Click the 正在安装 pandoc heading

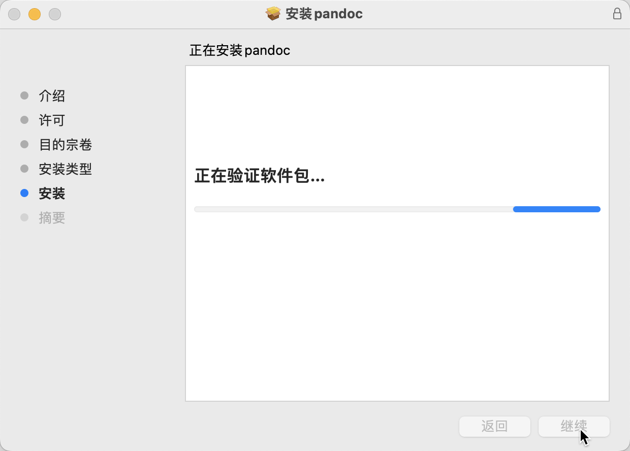[x=240, y=51]
